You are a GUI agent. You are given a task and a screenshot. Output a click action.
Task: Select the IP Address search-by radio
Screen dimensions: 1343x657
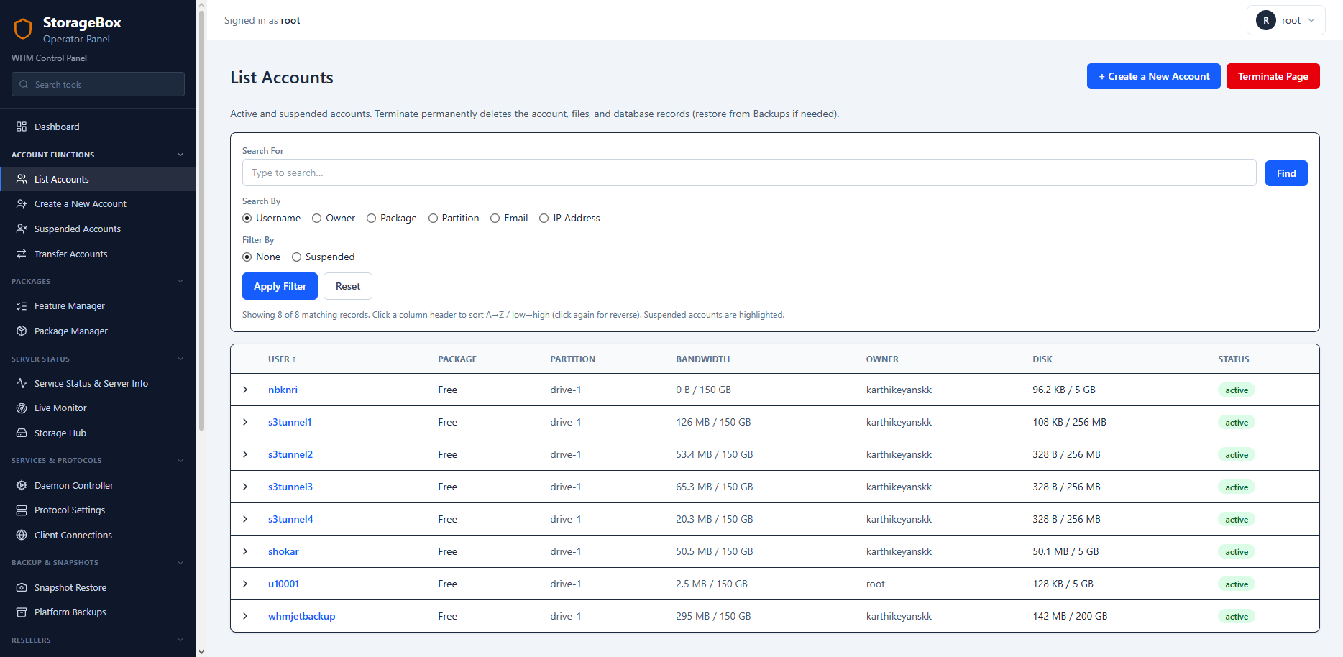click(x=544, y=218)
